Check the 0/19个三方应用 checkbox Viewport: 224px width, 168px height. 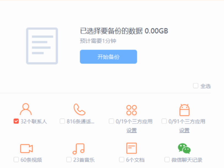(x=111, y=121)
